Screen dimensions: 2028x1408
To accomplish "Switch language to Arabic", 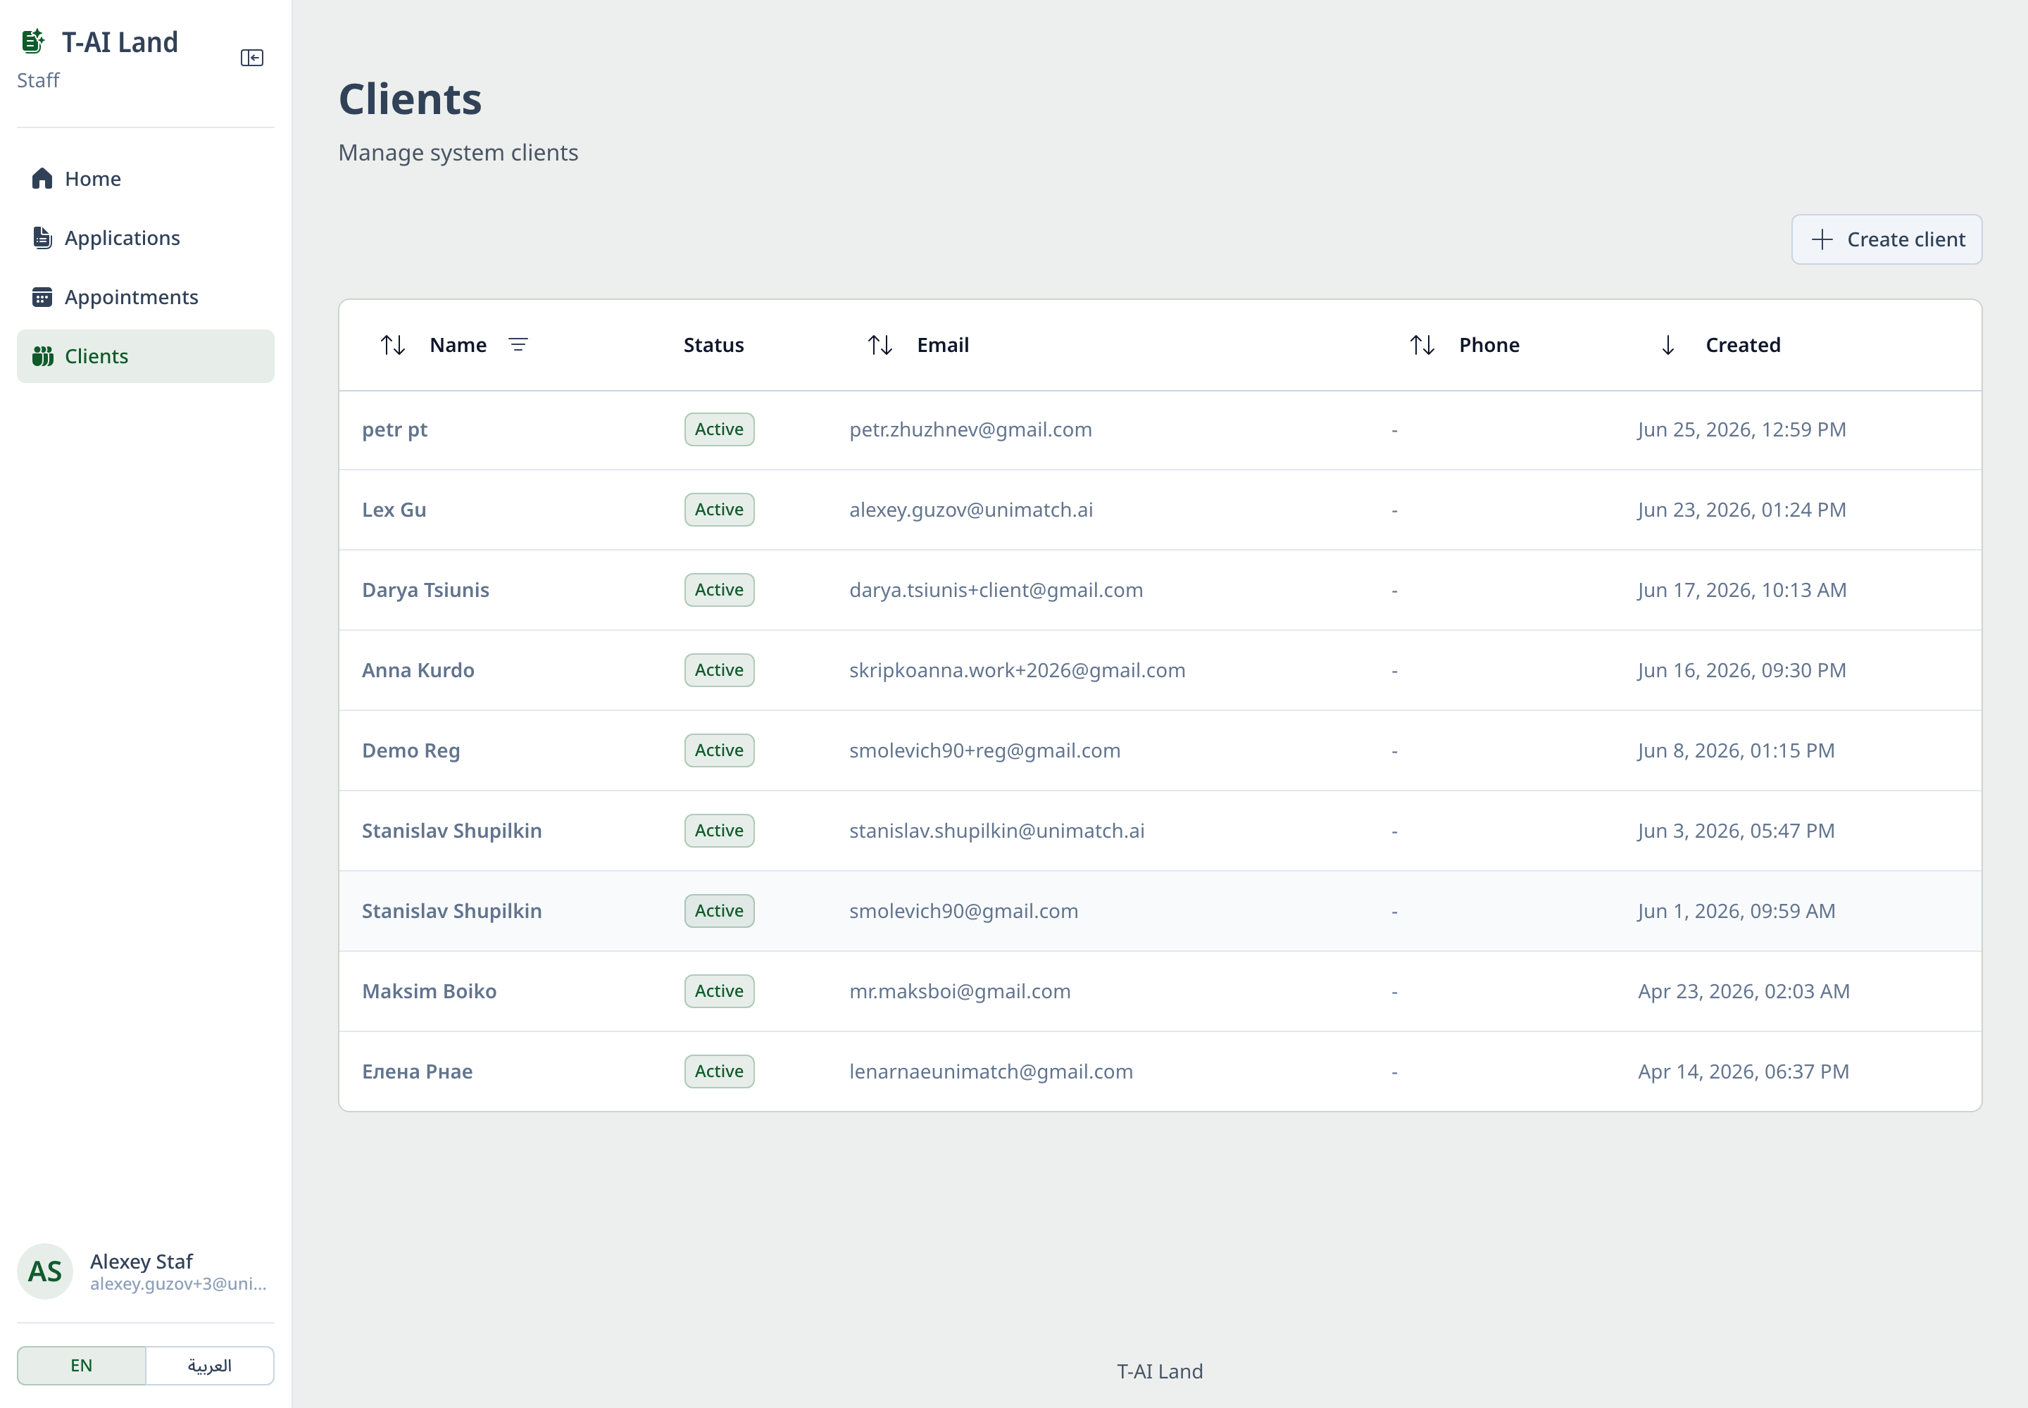I will point(210,1366).
